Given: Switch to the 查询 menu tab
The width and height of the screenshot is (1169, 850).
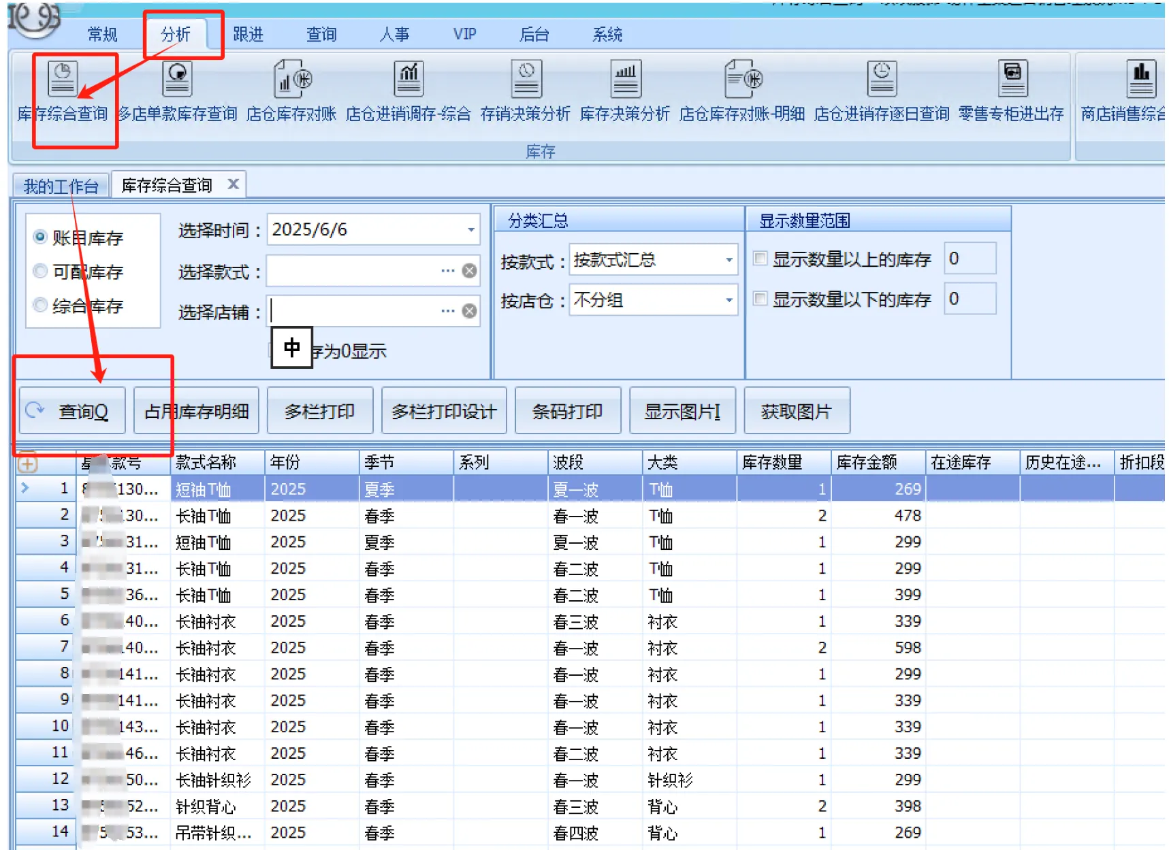Looking at the screenshot, I should tap(321, 35).
